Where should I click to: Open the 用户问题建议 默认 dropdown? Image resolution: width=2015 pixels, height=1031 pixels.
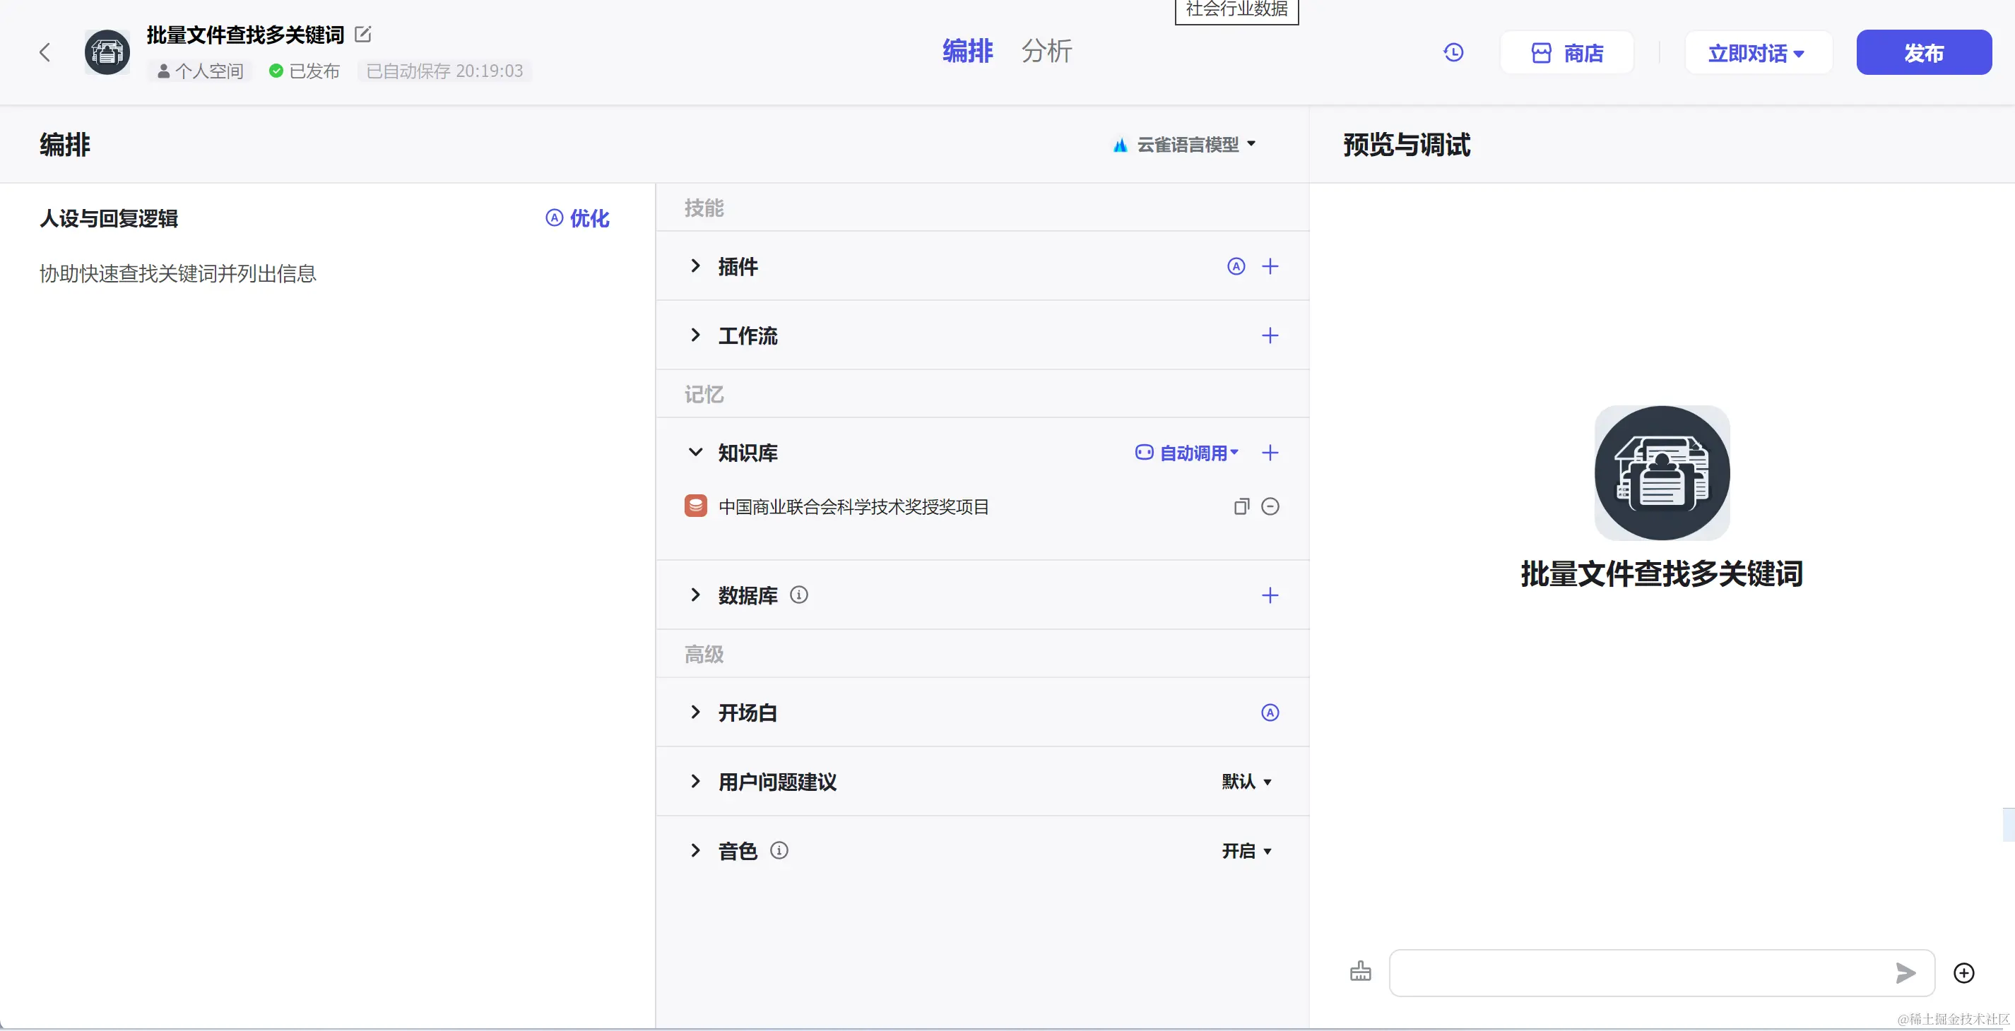point(1247,782)
